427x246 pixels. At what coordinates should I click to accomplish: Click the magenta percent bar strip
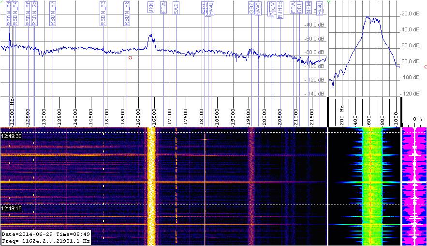414,187
